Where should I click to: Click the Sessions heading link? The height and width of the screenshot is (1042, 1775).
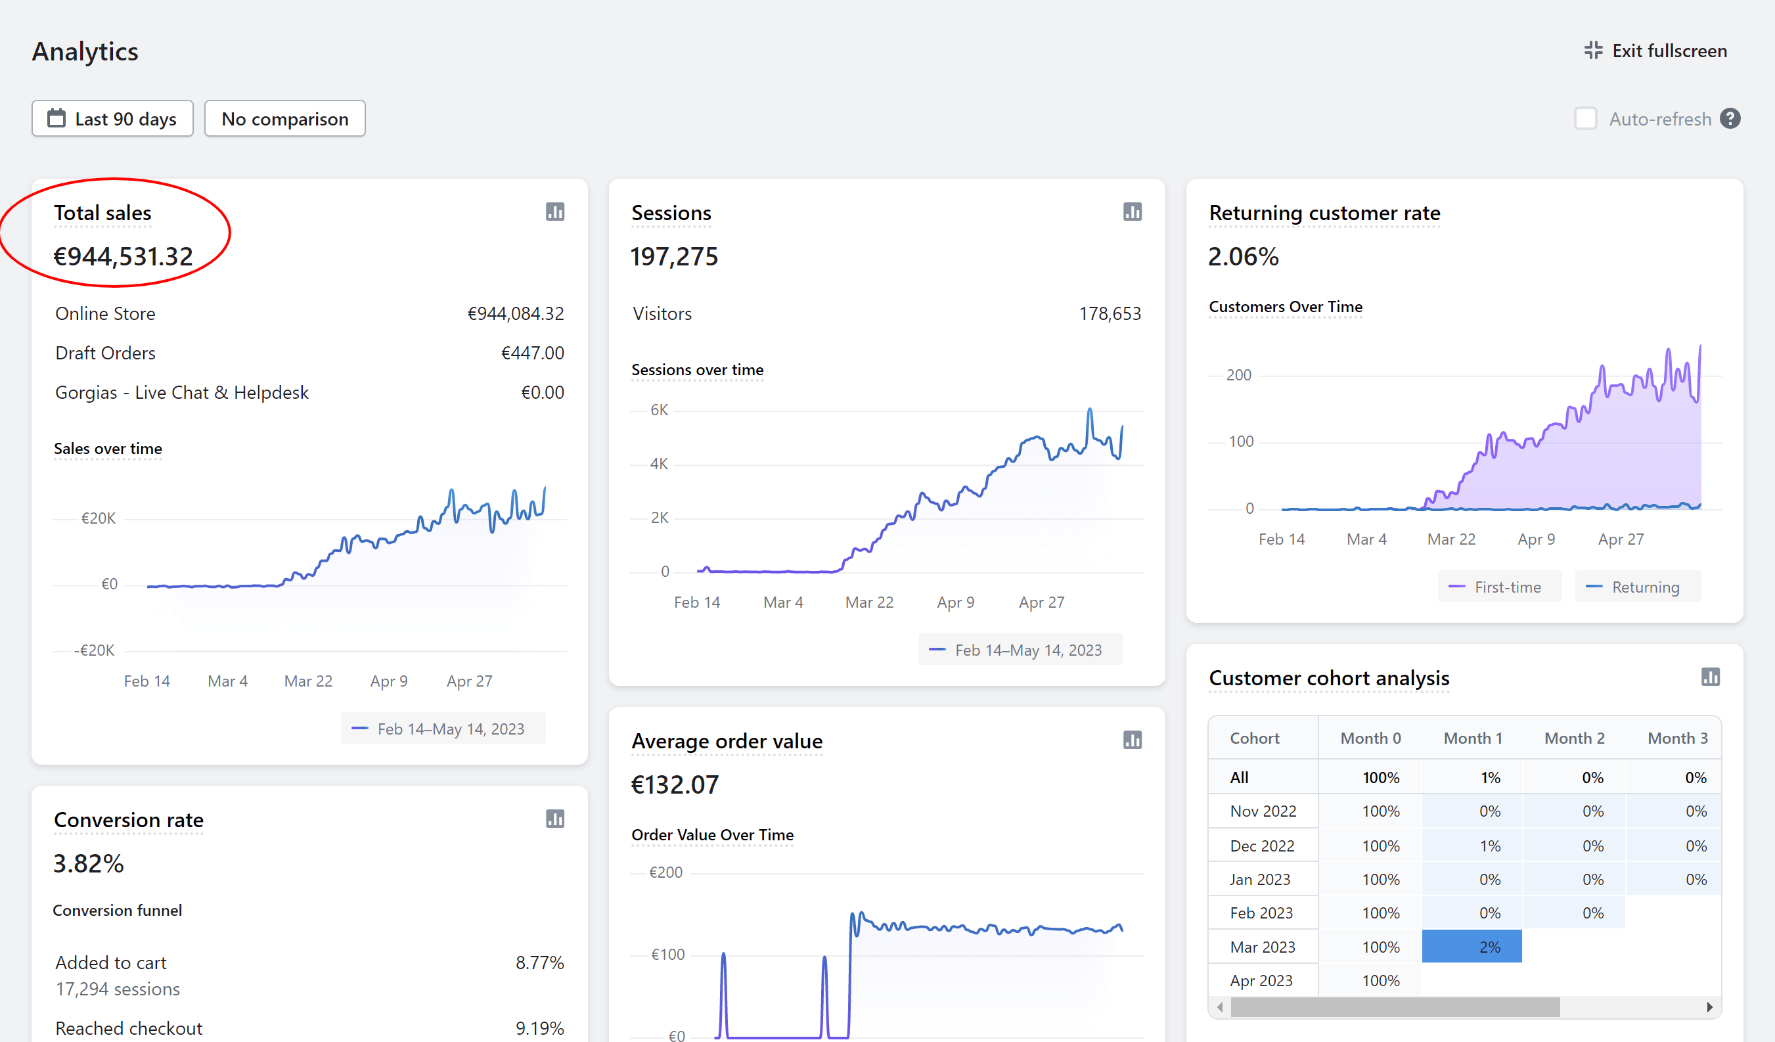pos(671,213)
